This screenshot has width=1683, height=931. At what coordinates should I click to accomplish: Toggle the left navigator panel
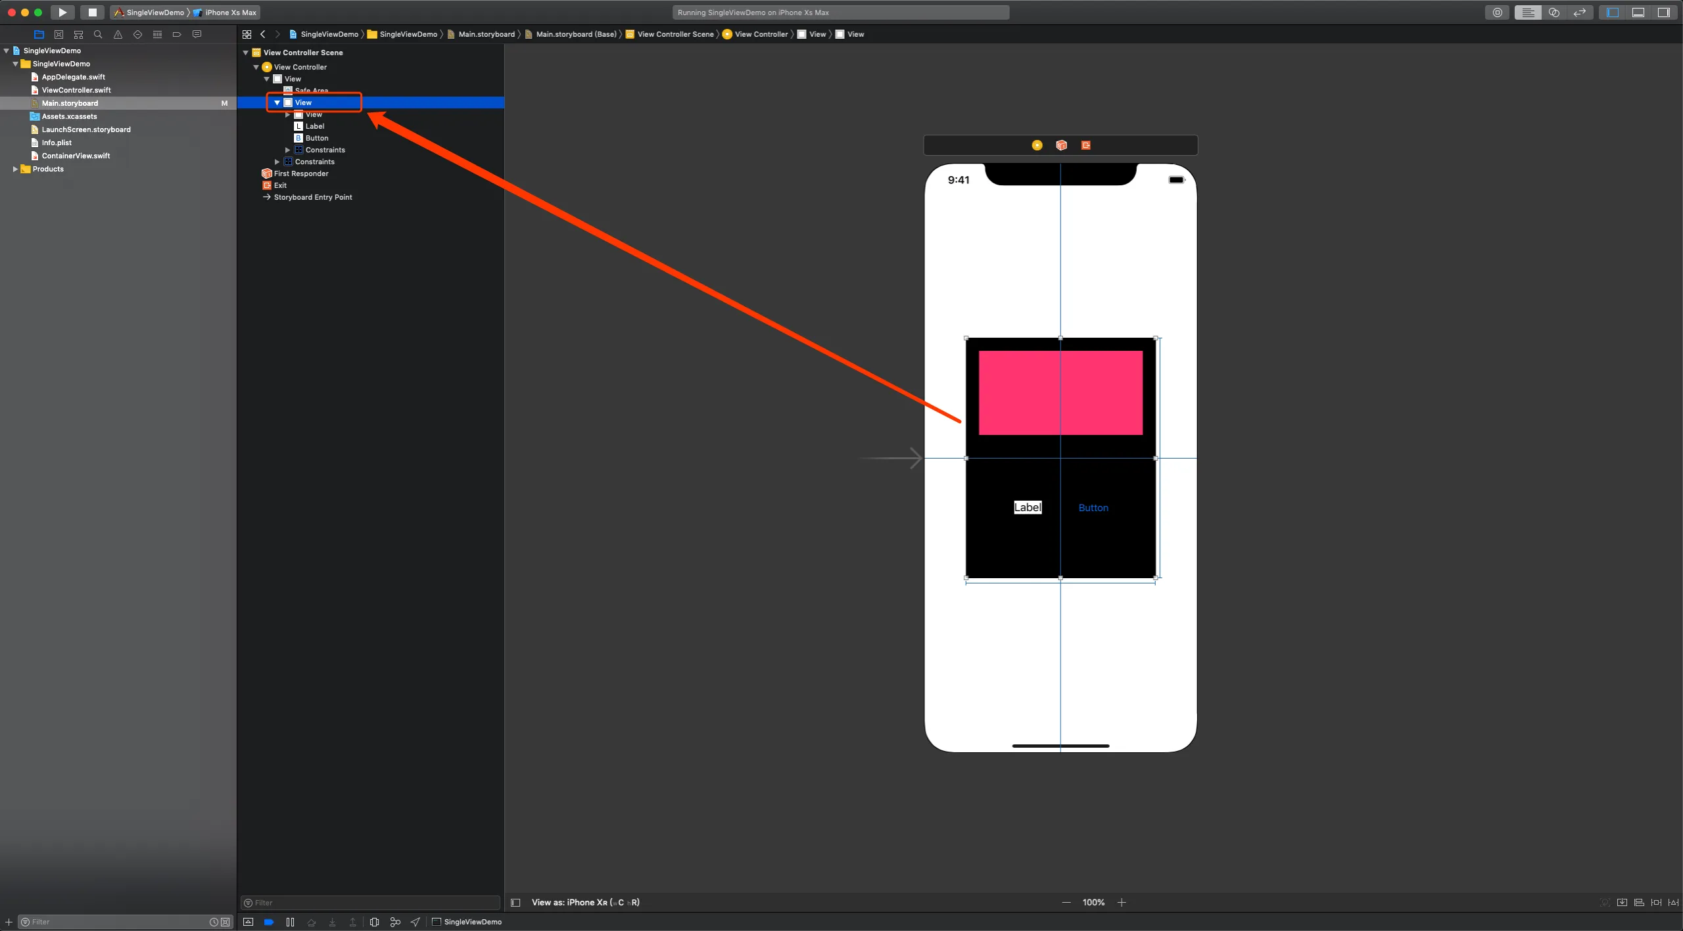click(1612, 12)
